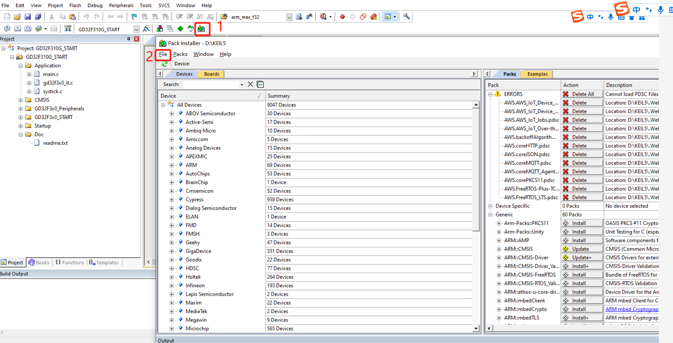Build target files icon

[17, 29]
